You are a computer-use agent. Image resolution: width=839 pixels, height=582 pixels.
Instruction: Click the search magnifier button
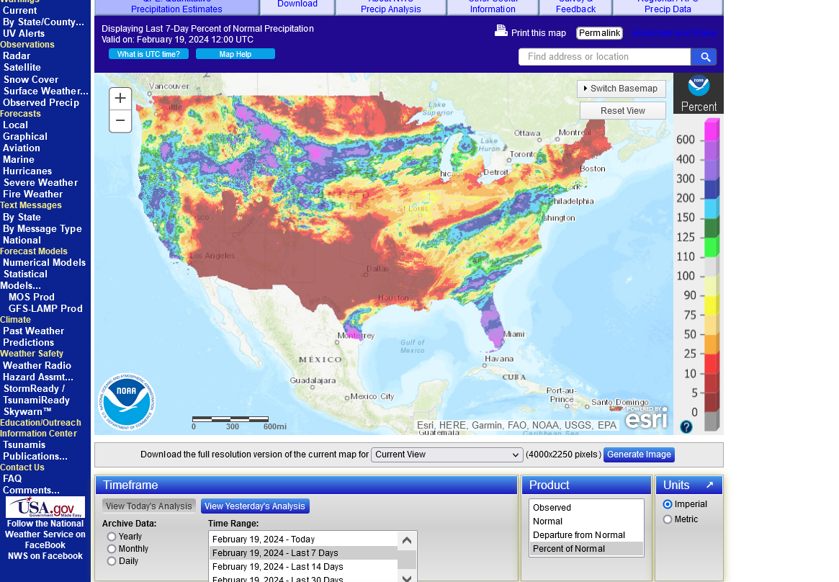coord(705,57)
